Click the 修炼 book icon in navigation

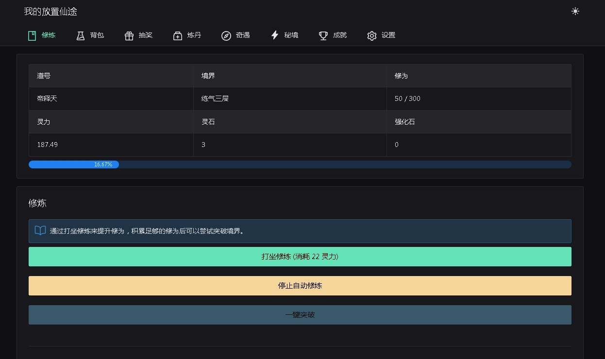click(32, 35)
